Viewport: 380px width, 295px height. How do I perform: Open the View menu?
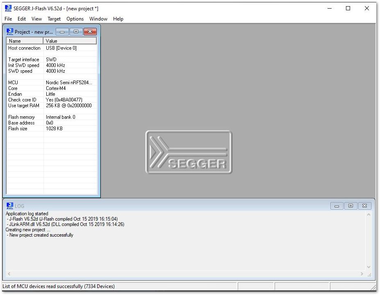point(36,19)
